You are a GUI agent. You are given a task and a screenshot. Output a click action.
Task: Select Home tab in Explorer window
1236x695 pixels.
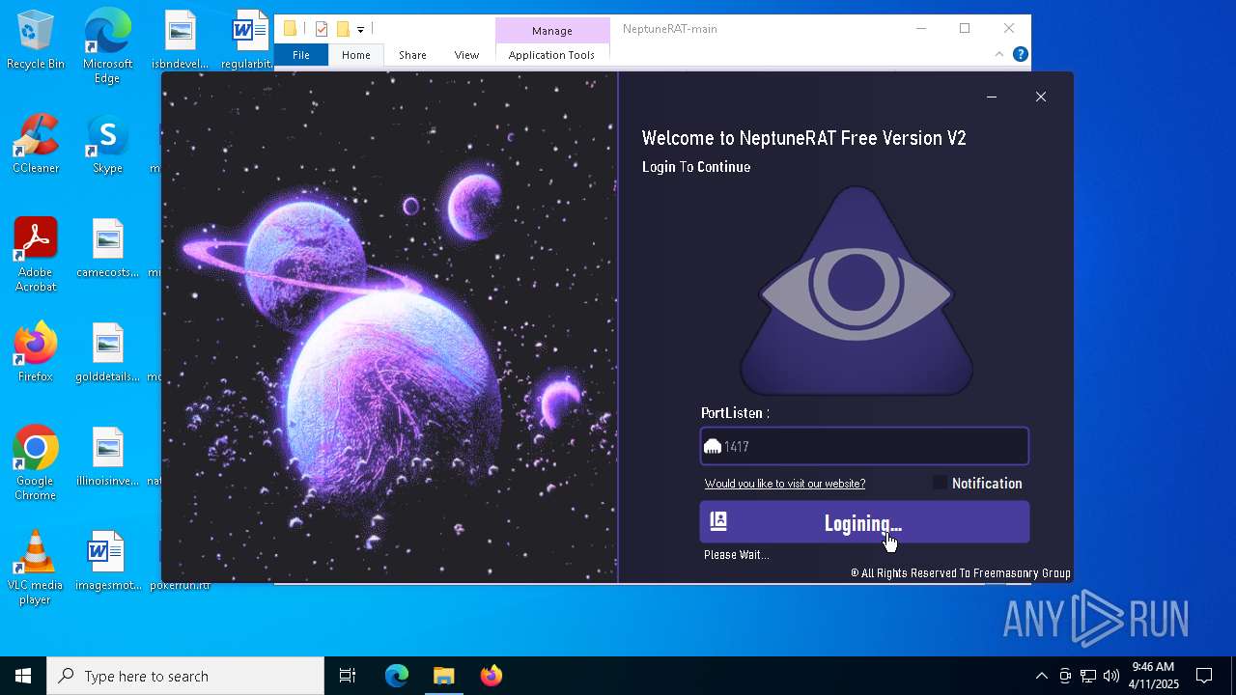pos(355,55)
